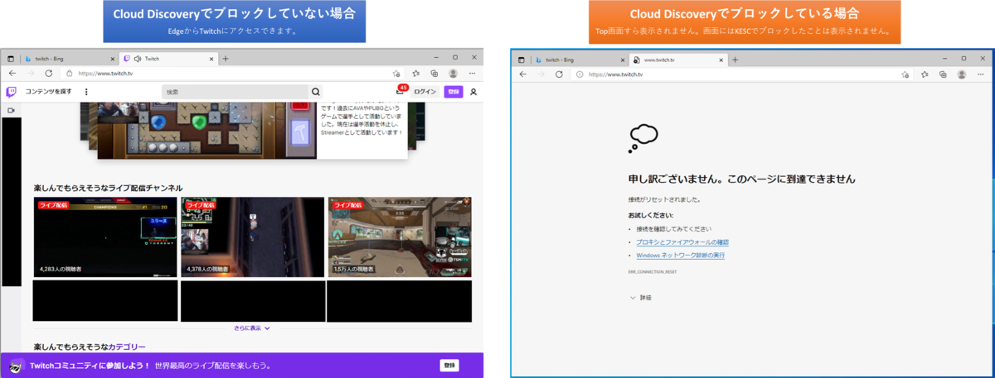Open Twitch notifications inbox with 45 badge
Viewport: 995px width, 378px height.
click(x=400, y=91)
